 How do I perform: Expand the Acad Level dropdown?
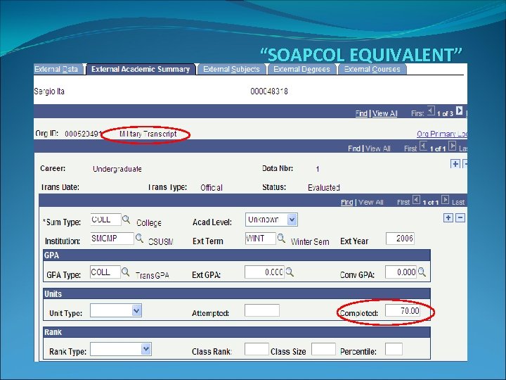pos(292,220)
